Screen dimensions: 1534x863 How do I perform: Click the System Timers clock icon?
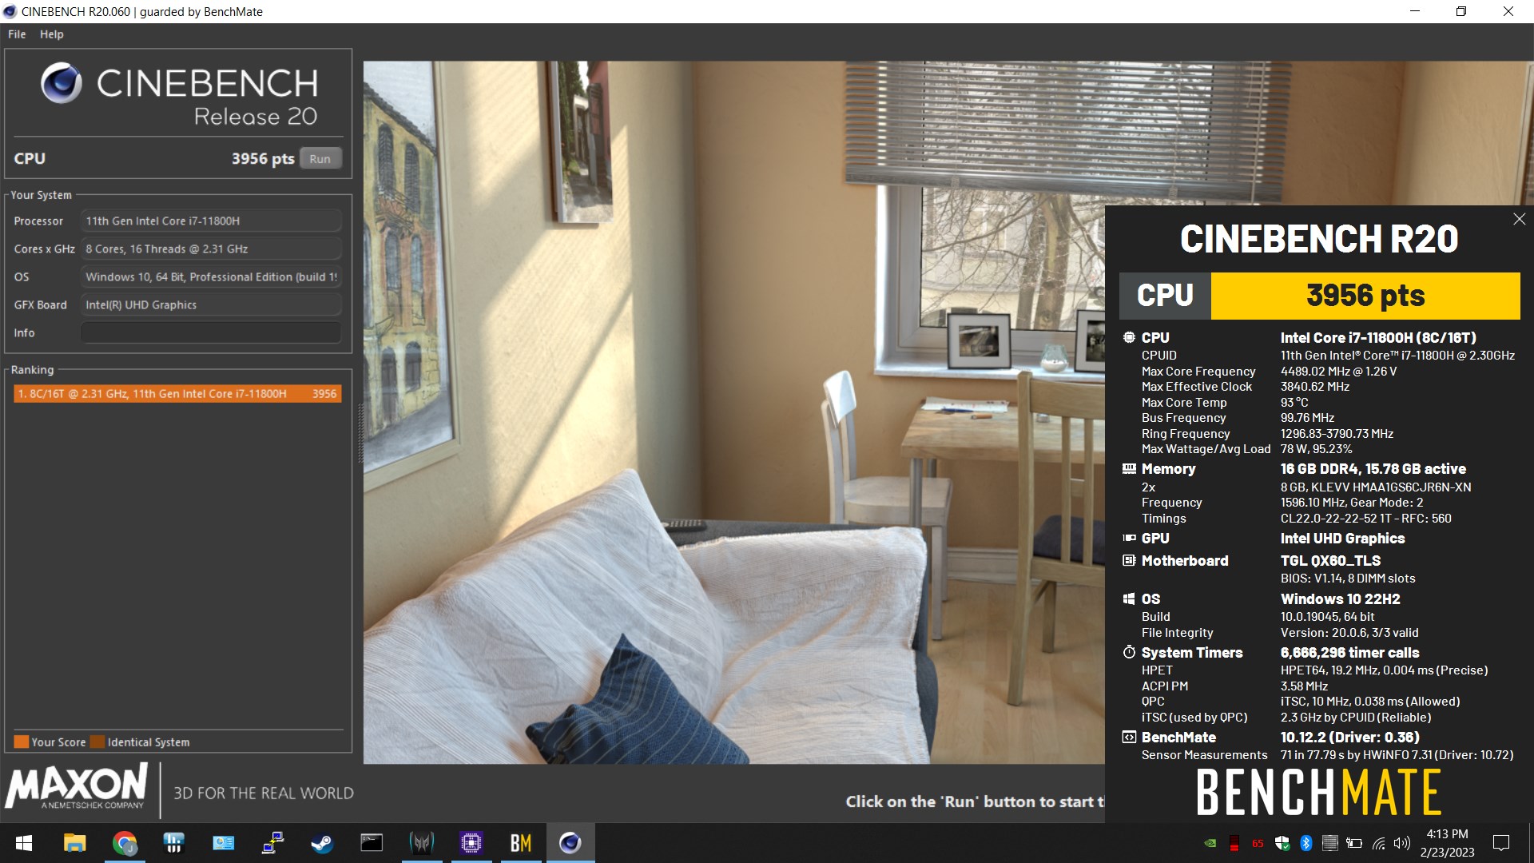1129,652
